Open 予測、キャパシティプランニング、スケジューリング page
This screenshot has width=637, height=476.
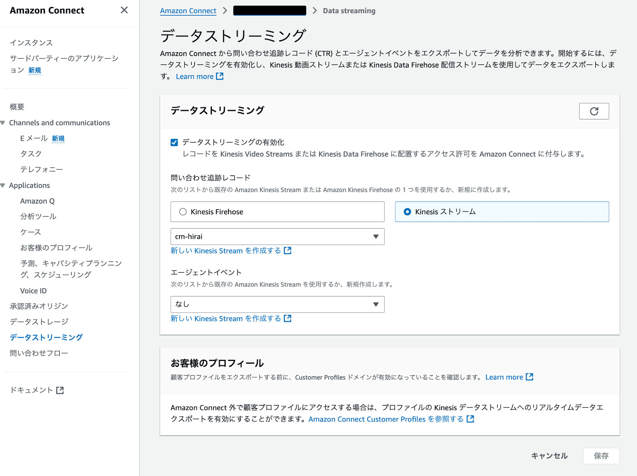pyautogui.click(x=71, y=269)
